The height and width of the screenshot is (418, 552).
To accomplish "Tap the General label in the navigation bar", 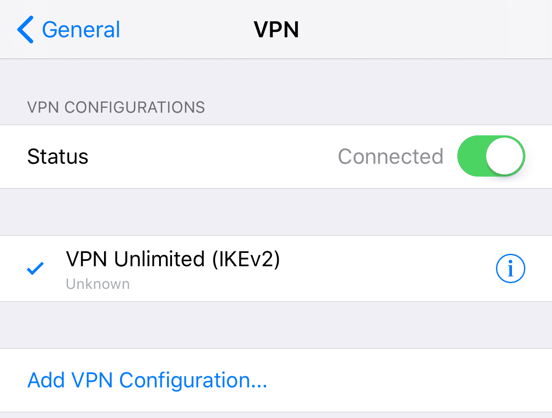I will point(81,29).
